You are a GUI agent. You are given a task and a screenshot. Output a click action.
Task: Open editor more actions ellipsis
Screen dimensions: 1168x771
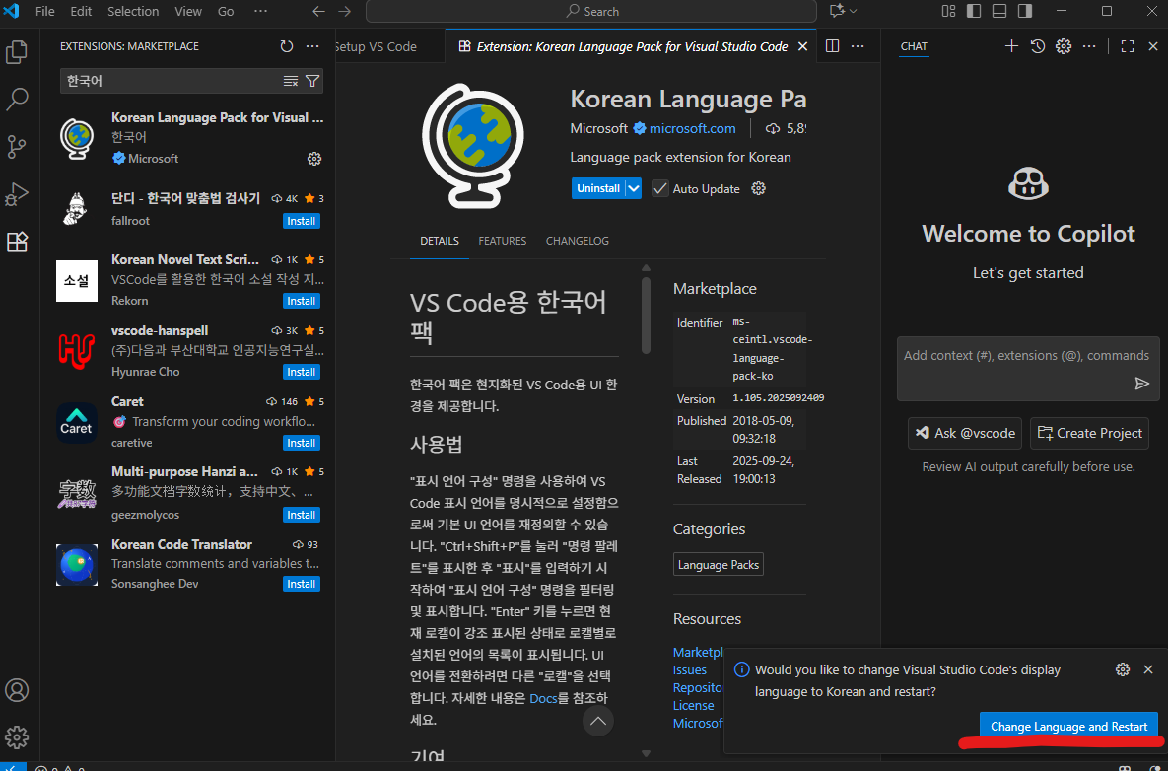[x=859, y=46]
